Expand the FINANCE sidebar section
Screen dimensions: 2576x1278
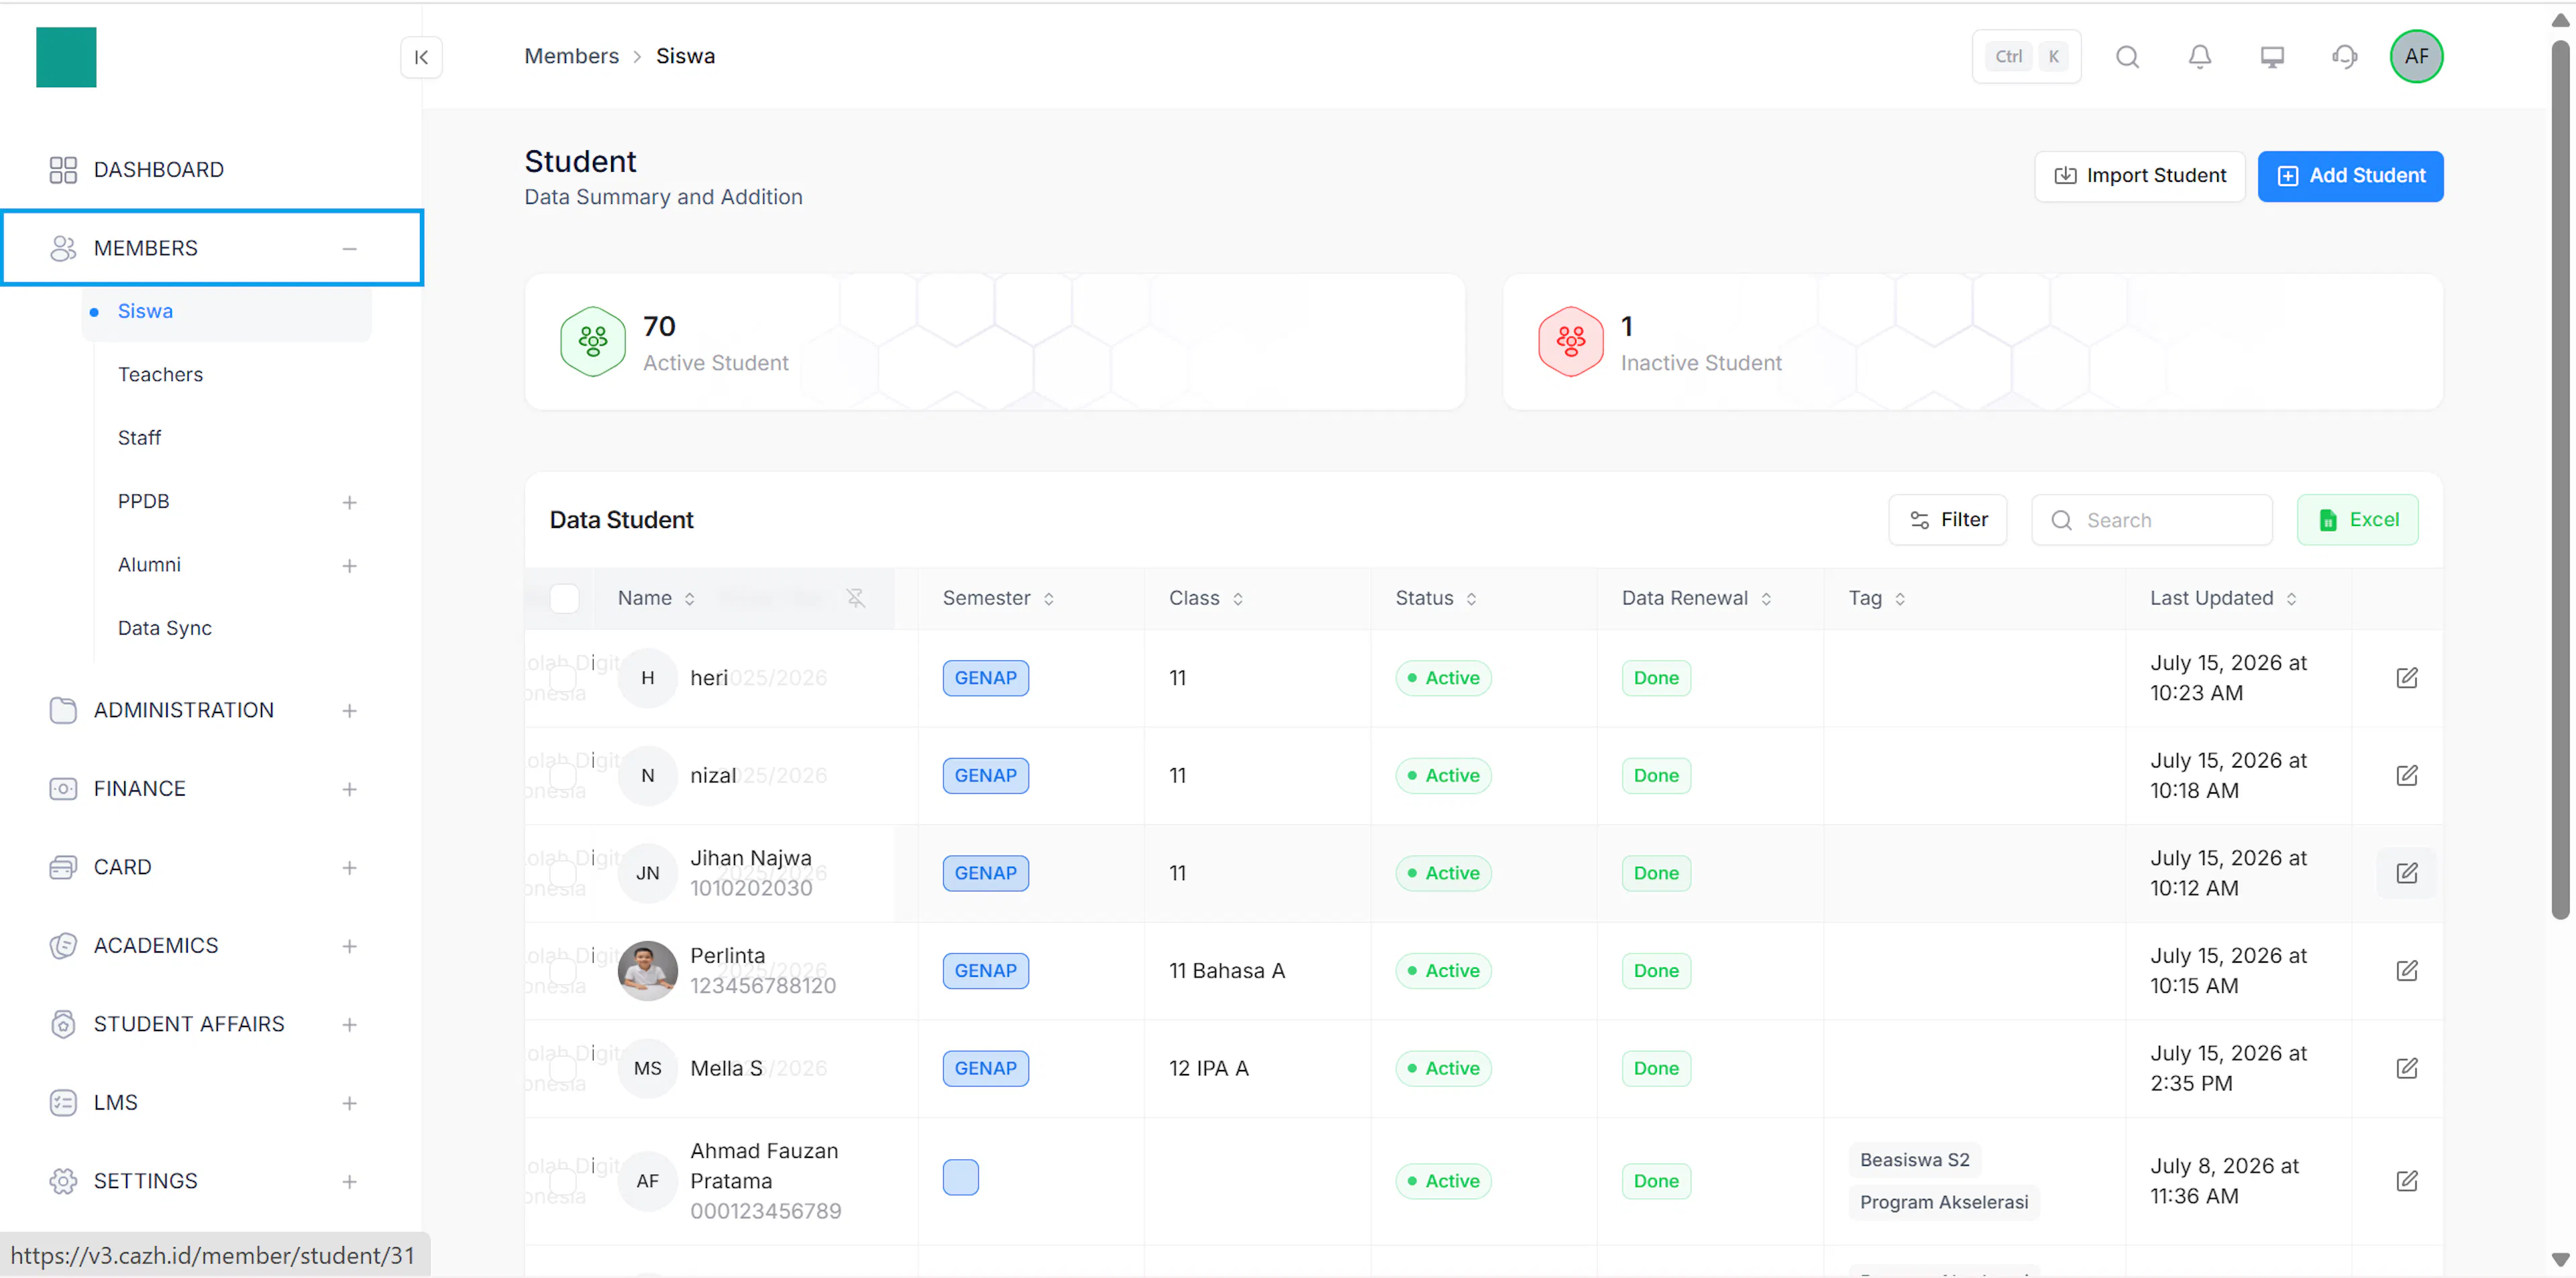tap(349, 789)
